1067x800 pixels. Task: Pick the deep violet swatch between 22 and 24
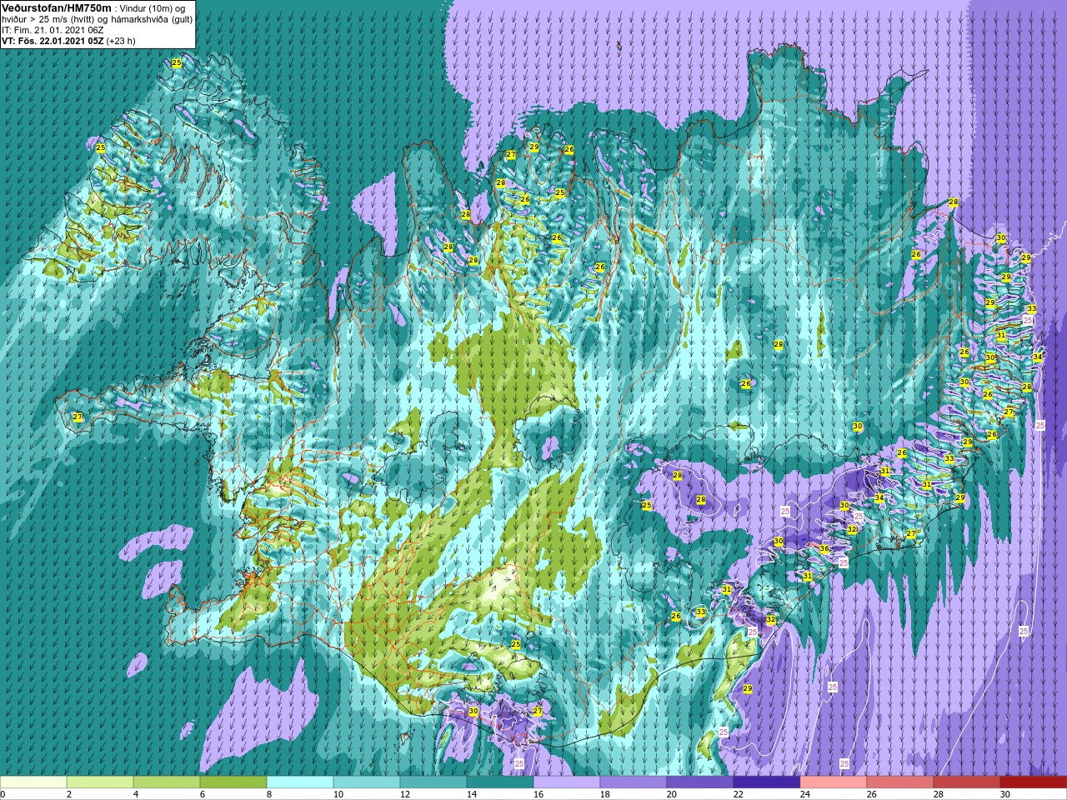click(767, 782)
